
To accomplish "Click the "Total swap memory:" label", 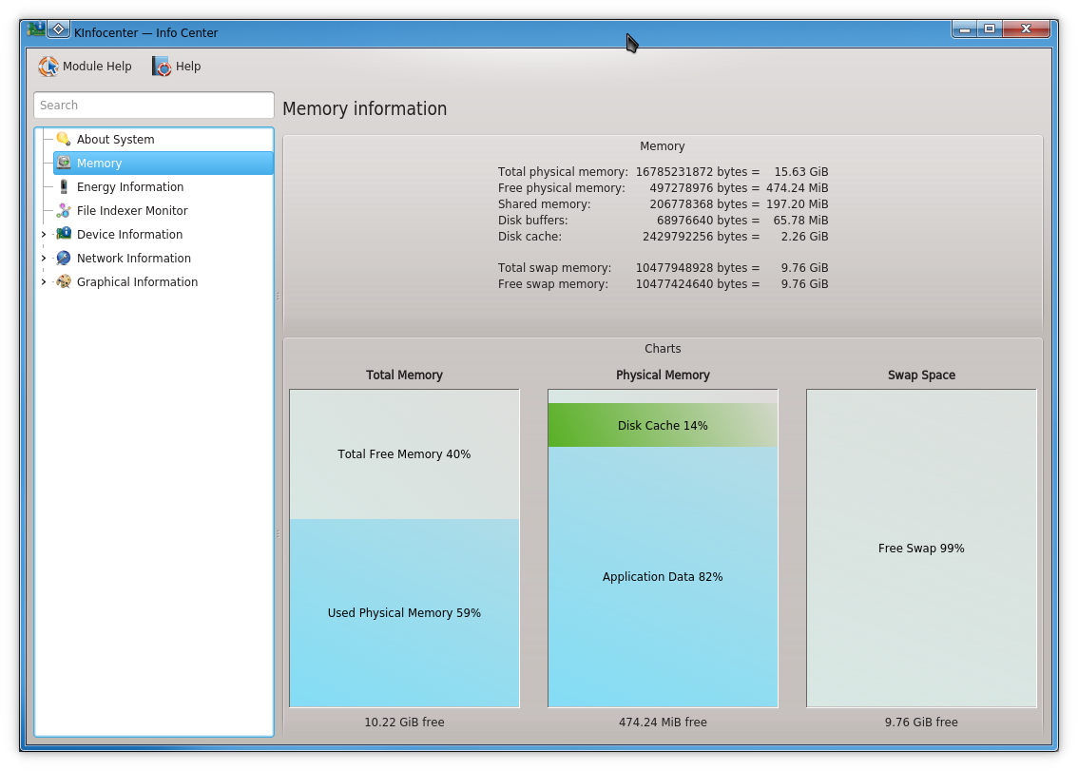I will coord(554,267).
